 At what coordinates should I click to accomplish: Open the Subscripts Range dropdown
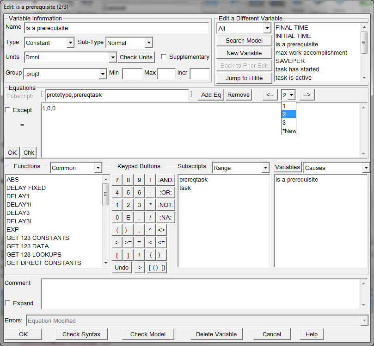tap(265, 168)
